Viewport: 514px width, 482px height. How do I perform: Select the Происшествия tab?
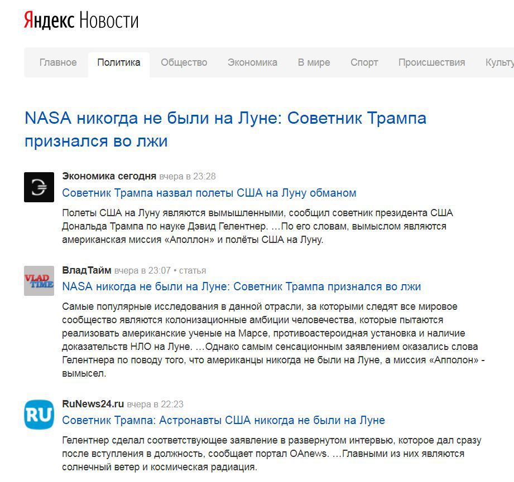pyautogui.click(x=431, y=62)
